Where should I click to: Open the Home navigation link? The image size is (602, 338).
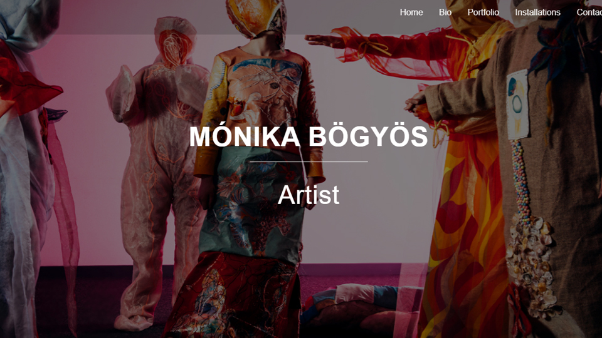(411, 13)
